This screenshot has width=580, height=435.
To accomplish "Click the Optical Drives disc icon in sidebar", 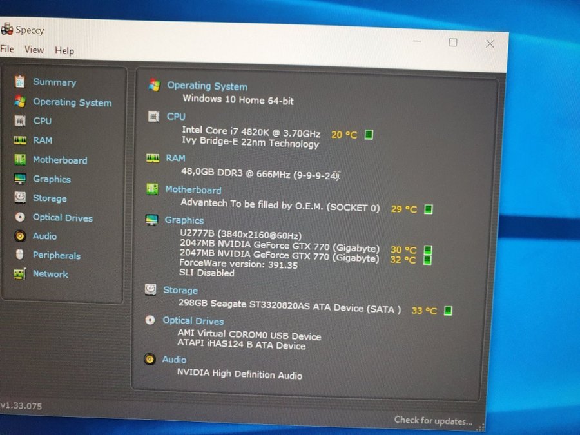I will point(20,217).
